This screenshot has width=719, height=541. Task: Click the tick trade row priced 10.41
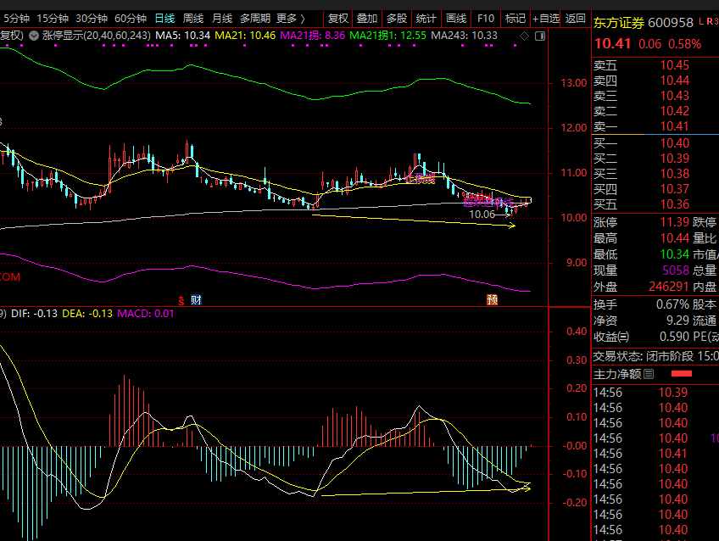click(x=655, y=454)
